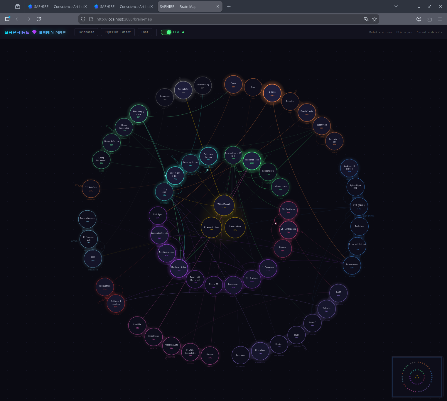Open the Chat page
Image resolution: width=447 pixels, height=401 pixels.
(145, 32)
